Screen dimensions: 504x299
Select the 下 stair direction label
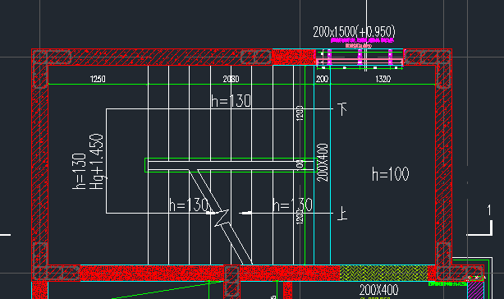[x=342, y=109]
